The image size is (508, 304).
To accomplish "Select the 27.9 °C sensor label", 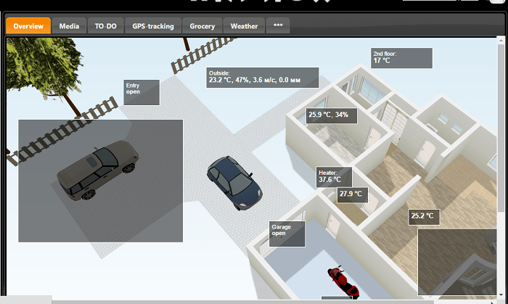I will coord(353,194).
